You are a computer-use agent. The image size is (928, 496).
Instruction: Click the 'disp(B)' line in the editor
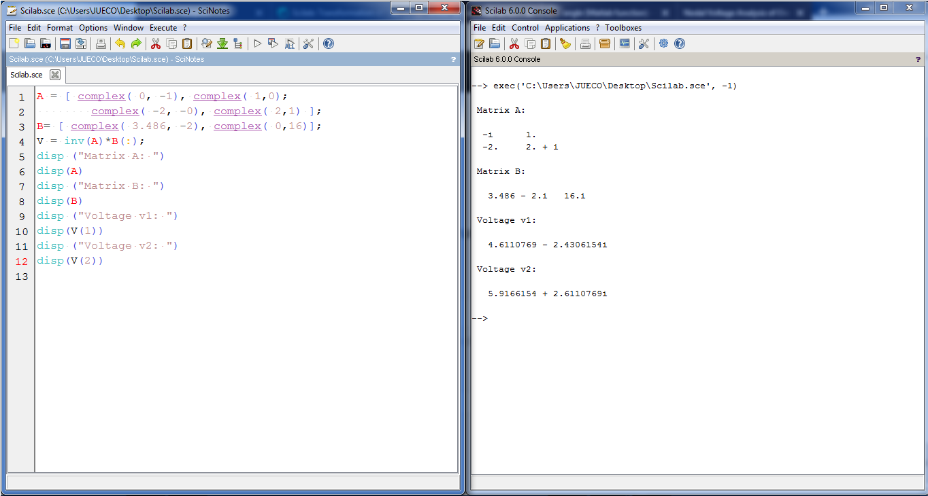(60, 201)
